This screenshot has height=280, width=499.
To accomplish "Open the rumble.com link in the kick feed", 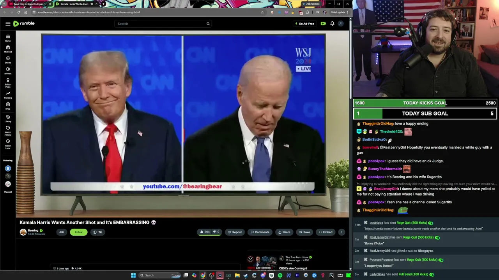I will pos(423,229).
